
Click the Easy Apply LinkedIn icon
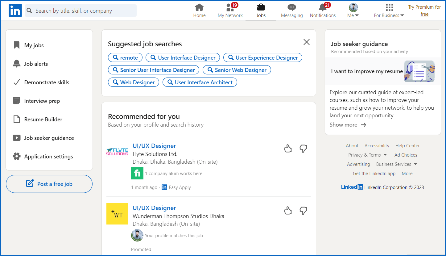tap(164, 187)
